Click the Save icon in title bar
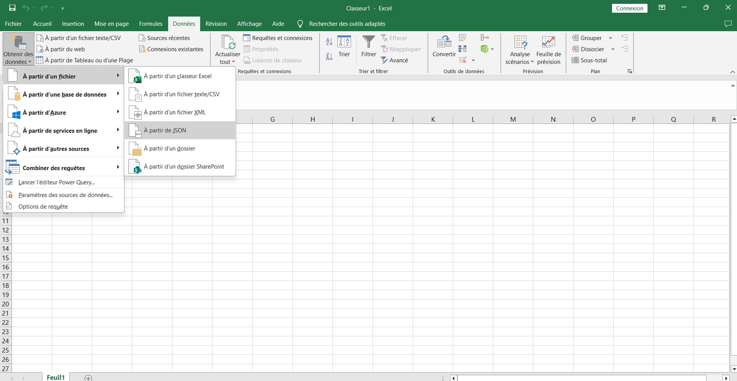 click(x=12, y=8)
